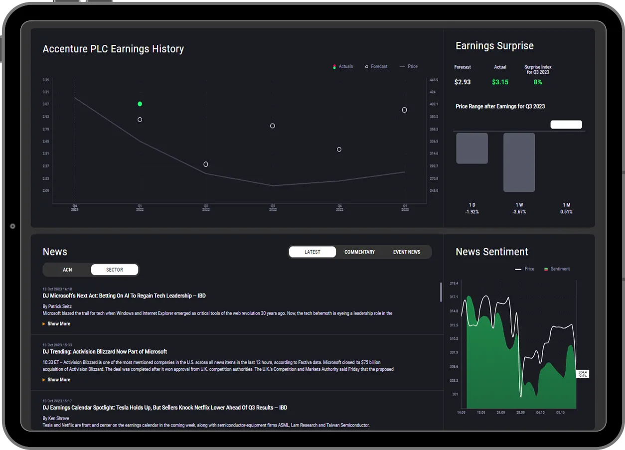Click the Price legend line in News Sentiment
Viewport: 625px width, 450px height.
click(518, 269)
